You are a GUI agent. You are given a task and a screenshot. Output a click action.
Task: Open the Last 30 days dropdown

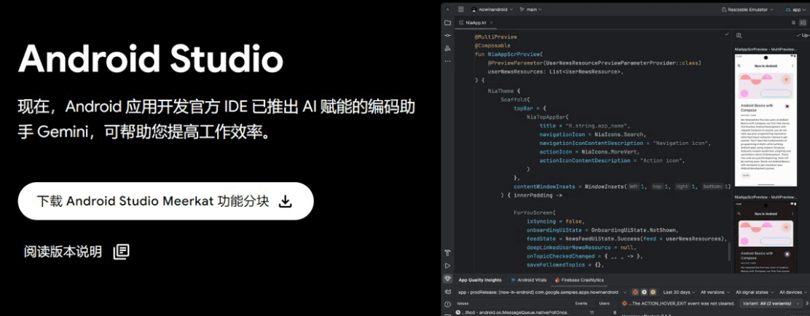679,292
